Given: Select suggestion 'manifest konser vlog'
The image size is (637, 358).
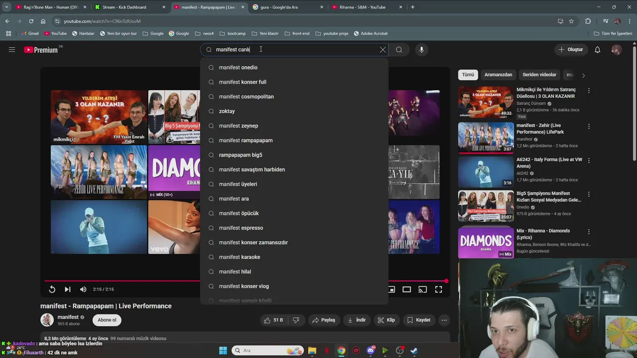Looking at the screenshot, I should tap(294, 286).
